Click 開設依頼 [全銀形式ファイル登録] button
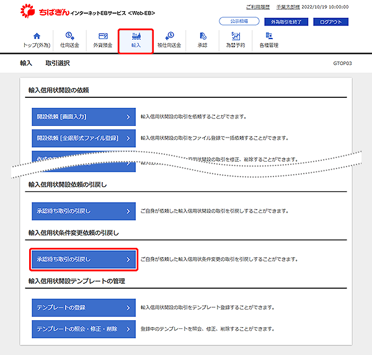Viewport: 372px width, 355px height. pos(84,138)
